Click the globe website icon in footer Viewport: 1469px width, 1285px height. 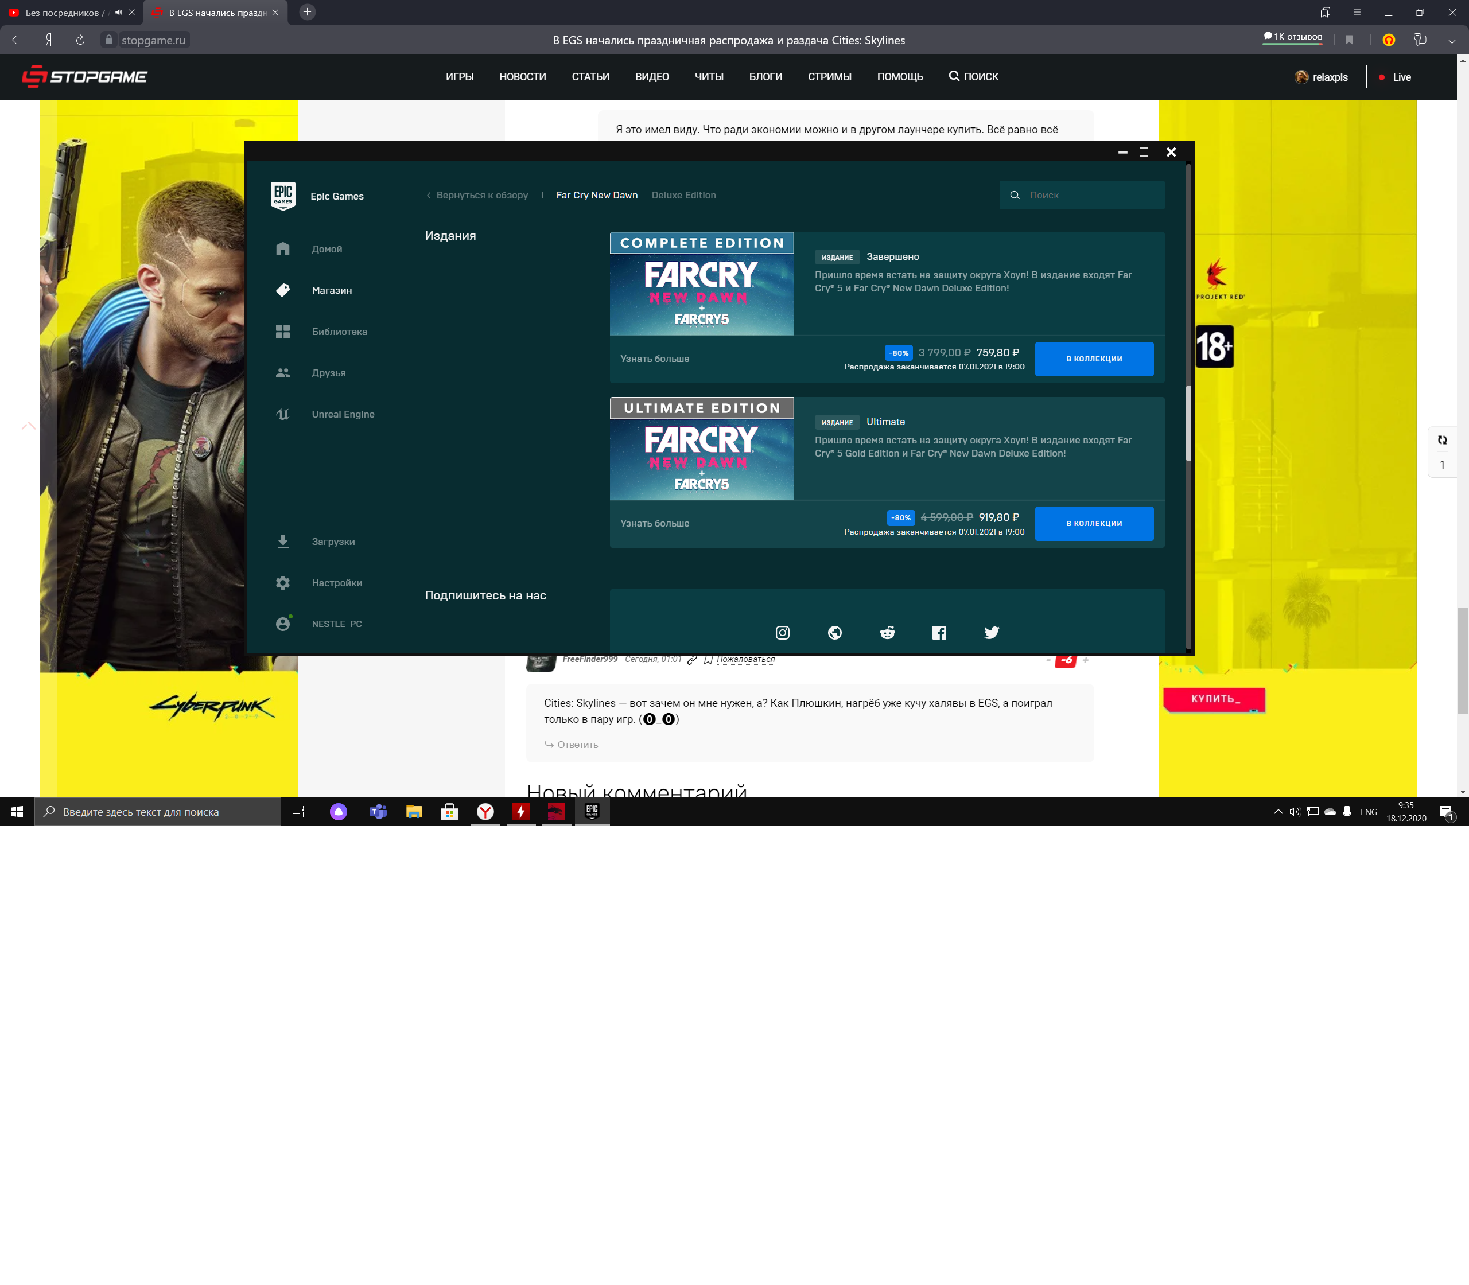[835, 632]
